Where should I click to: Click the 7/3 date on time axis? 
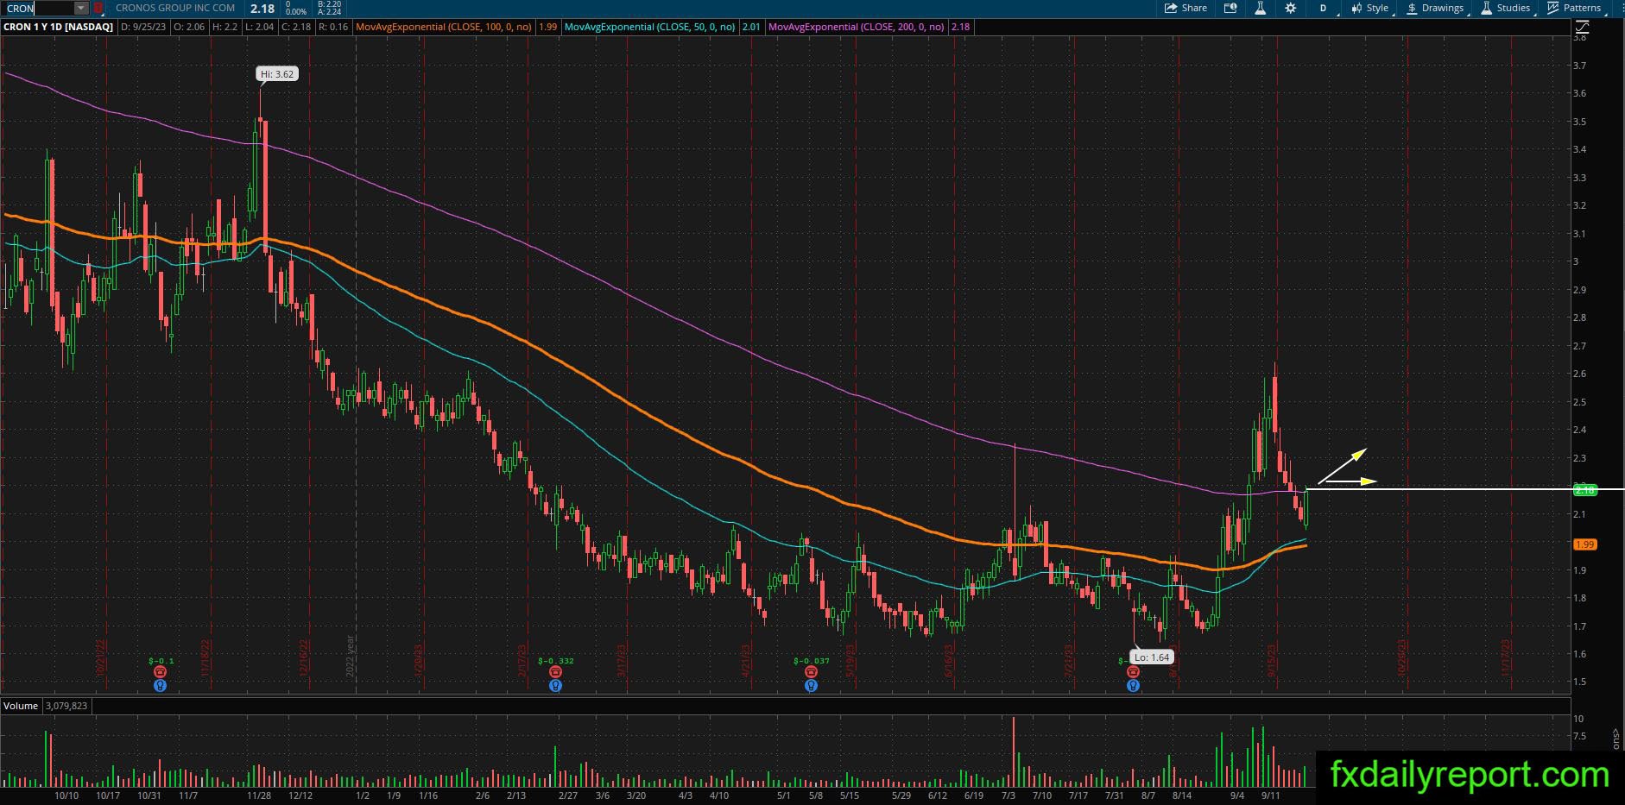(1008, 796)
